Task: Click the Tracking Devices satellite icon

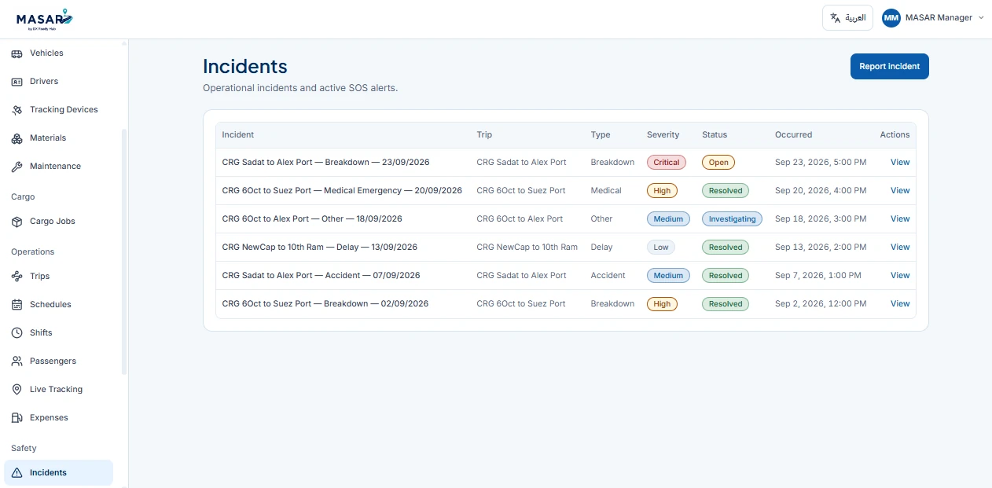Action: (17, 110)
